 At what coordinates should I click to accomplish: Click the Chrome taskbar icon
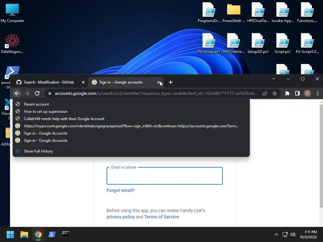click(x=38, y=234)
